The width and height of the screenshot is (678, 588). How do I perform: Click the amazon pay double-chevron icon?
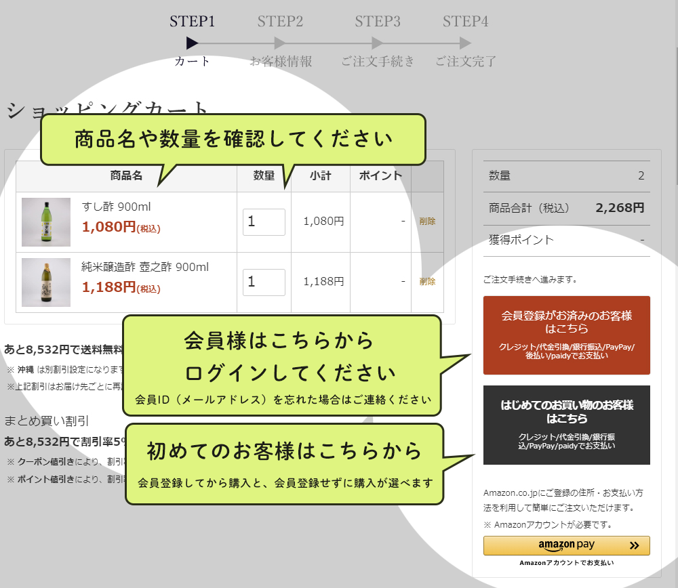[635, 546]
